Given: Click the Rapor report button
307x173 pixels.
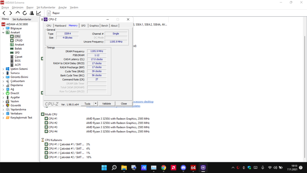Looking at the screenshot, I should (x=53, y=13).
